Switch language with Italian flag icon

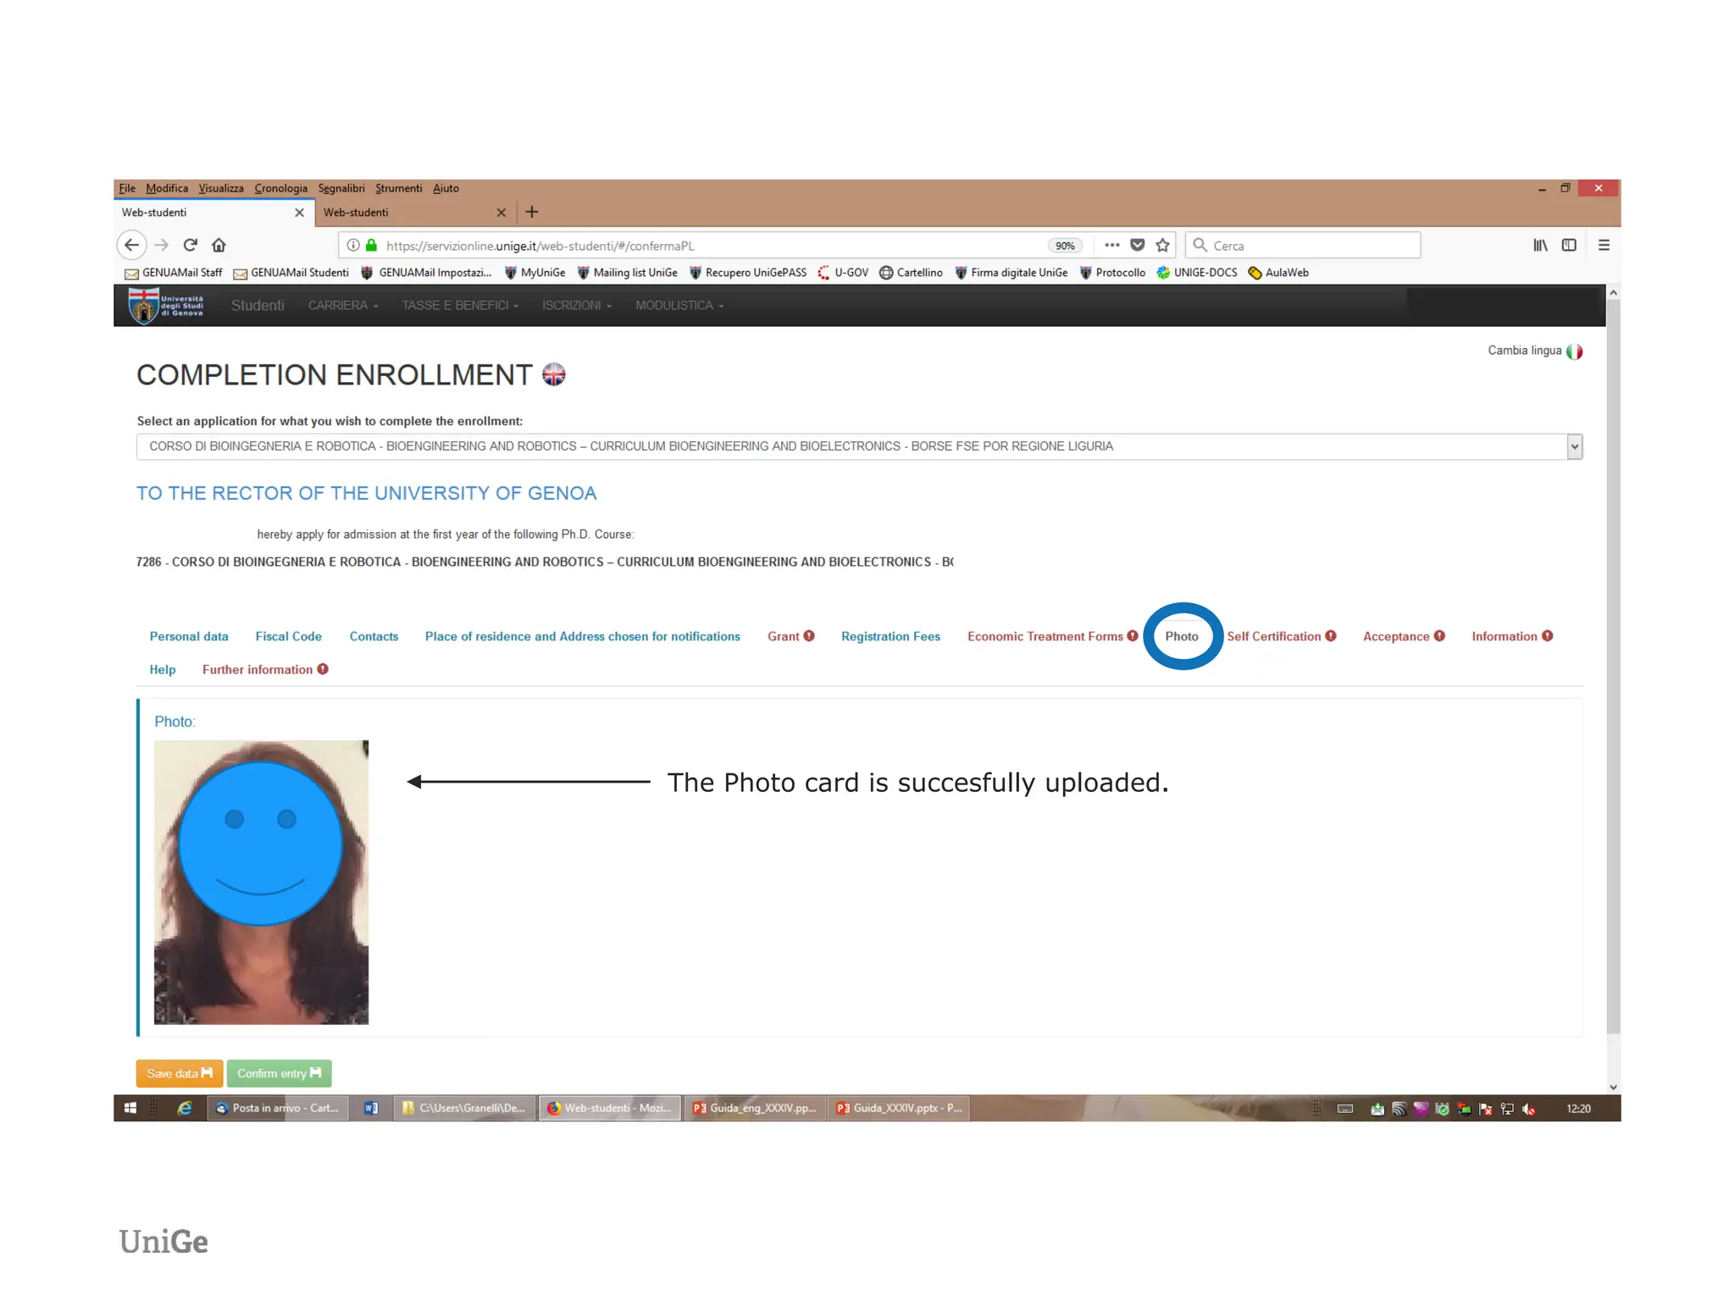[x=1574, y=351]
